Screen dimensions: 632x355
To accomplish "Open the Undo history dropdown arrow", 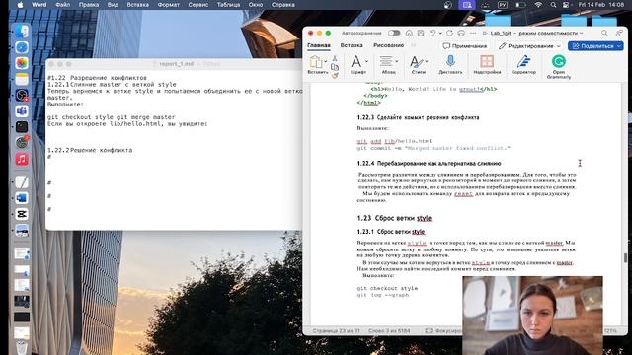I will (x=440, y=33).
